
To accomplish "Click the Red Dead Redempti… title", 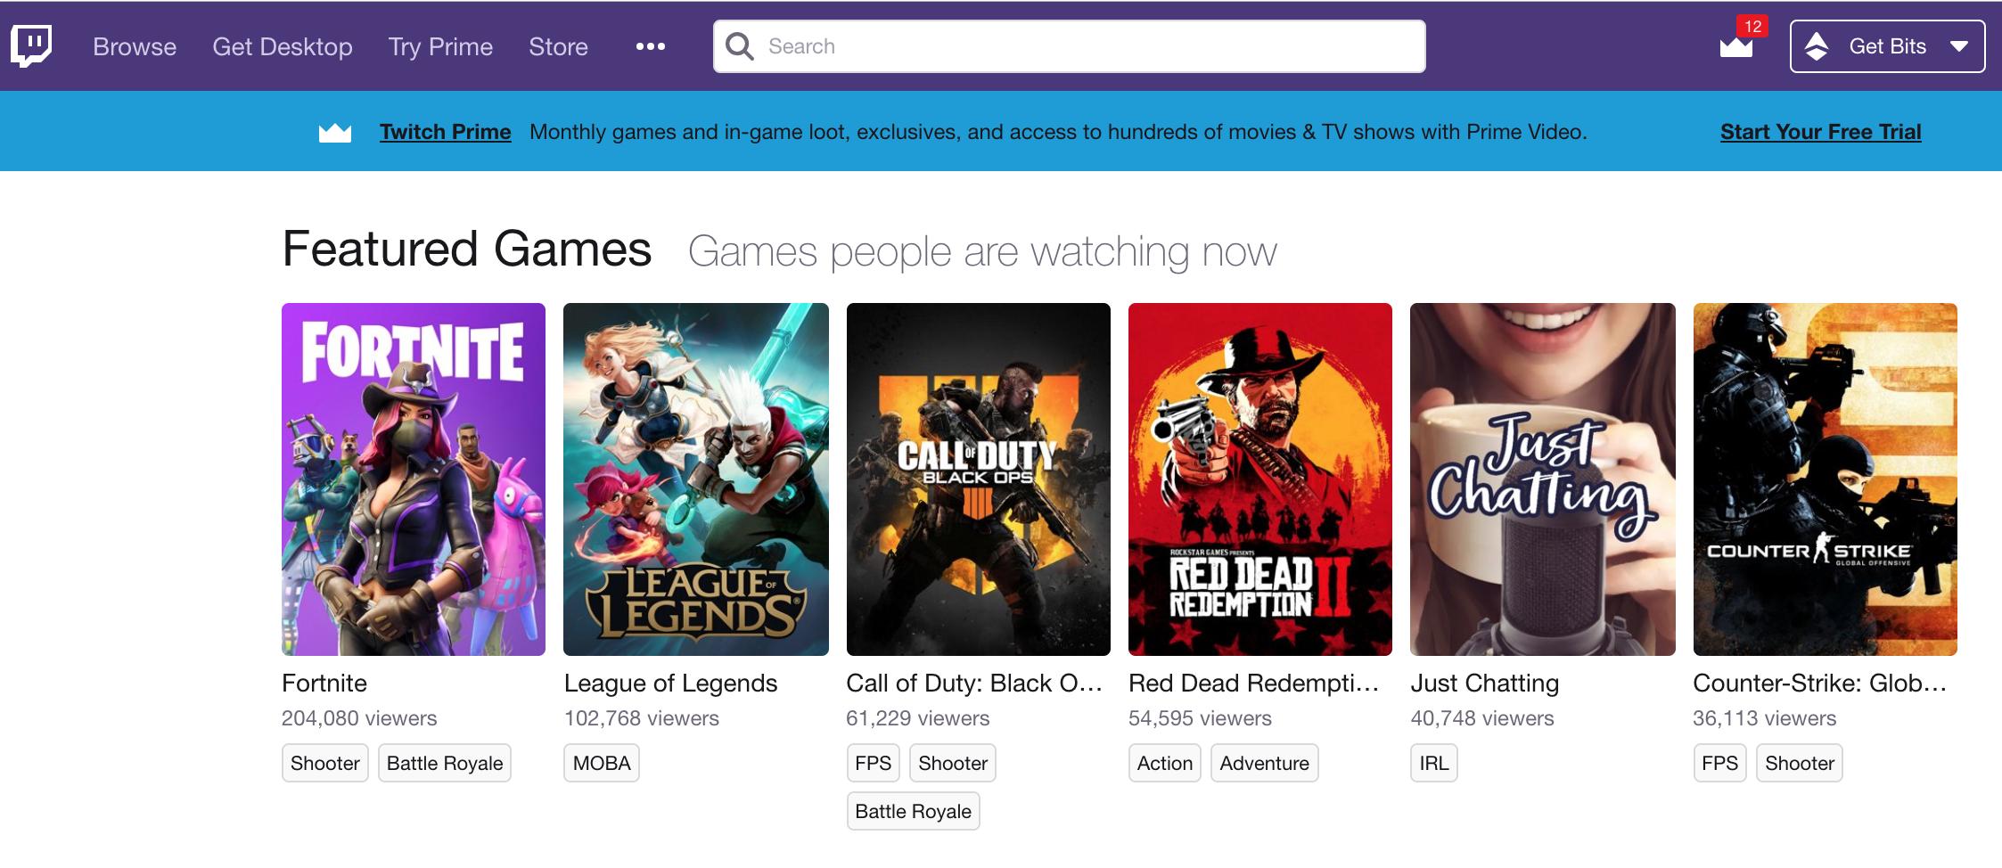I will click(x=1253, y=684).
